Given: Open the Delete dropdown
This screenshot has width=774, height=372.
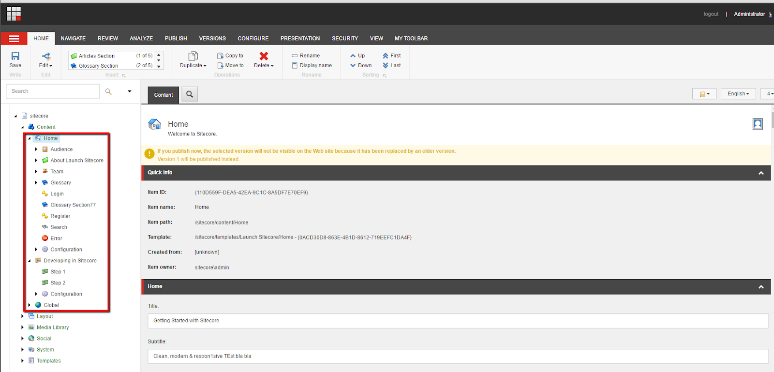Looking at the screenshot, I should tap(264, 65).
